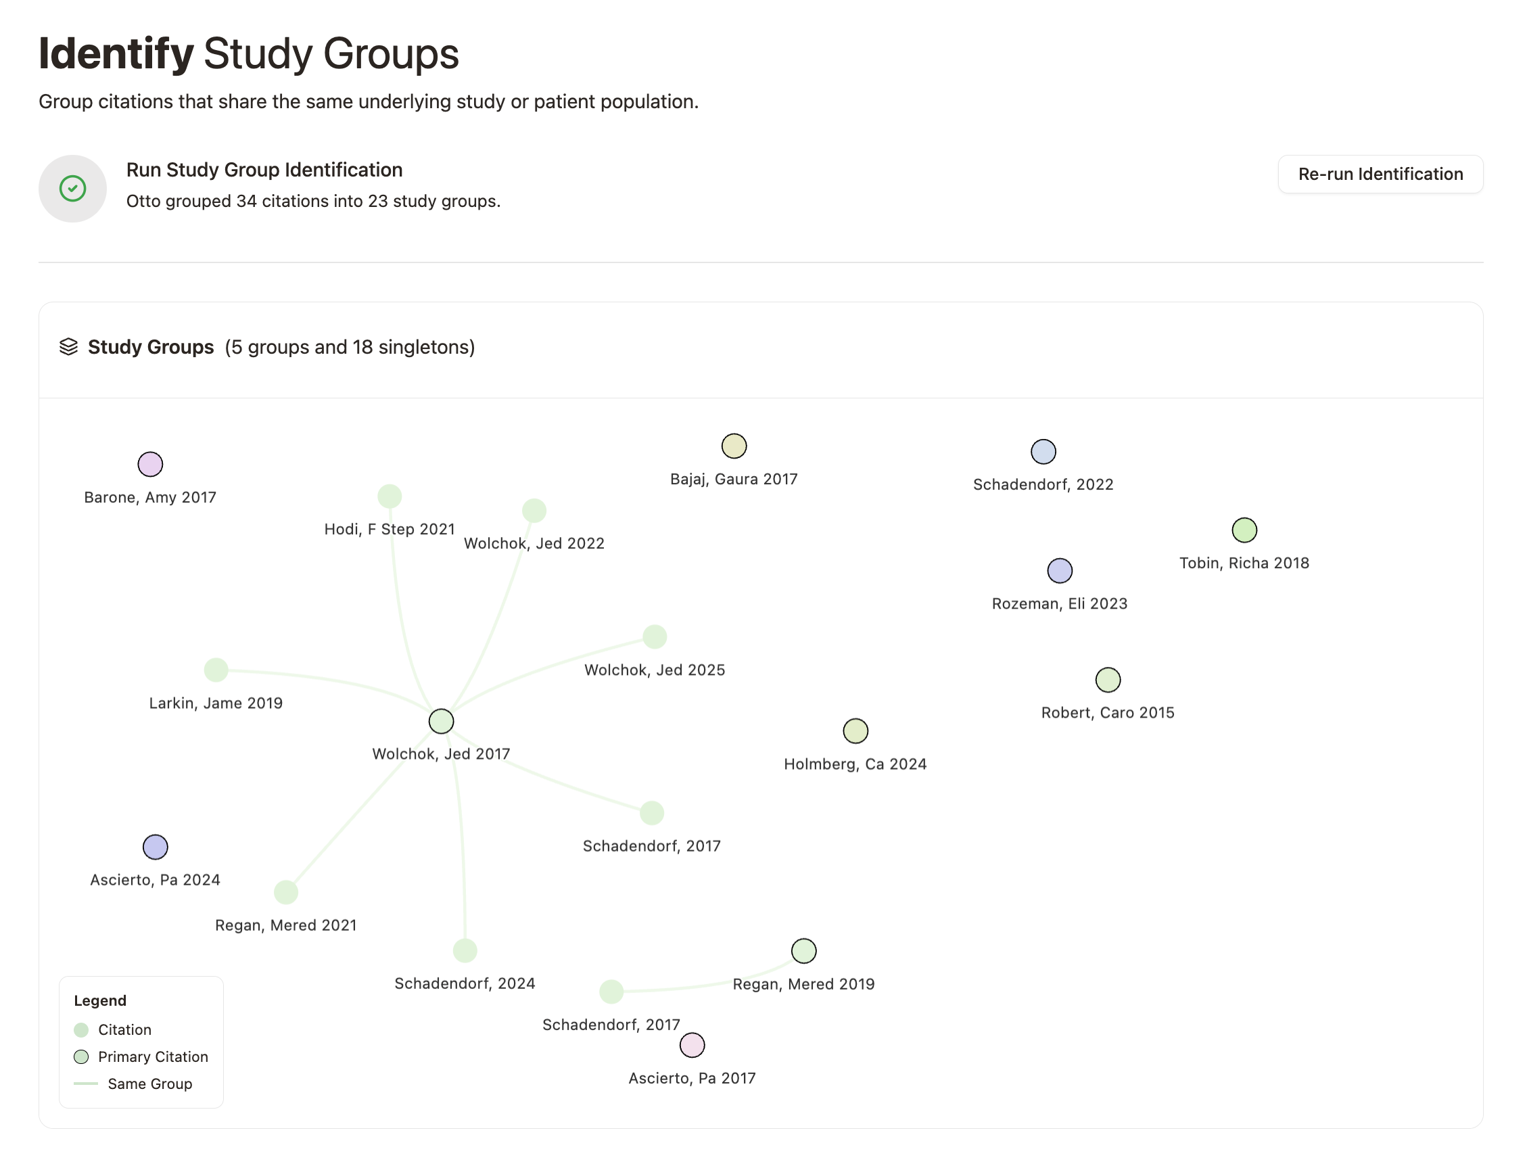Click the green checkmark status icon

[x=72, y=187]
